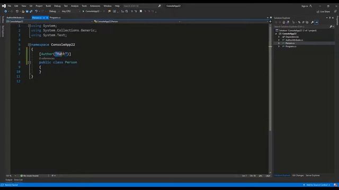Expand the AuthorAttribute.cs tree node
The width and height of the screenshot is (339, 190).
279,40
